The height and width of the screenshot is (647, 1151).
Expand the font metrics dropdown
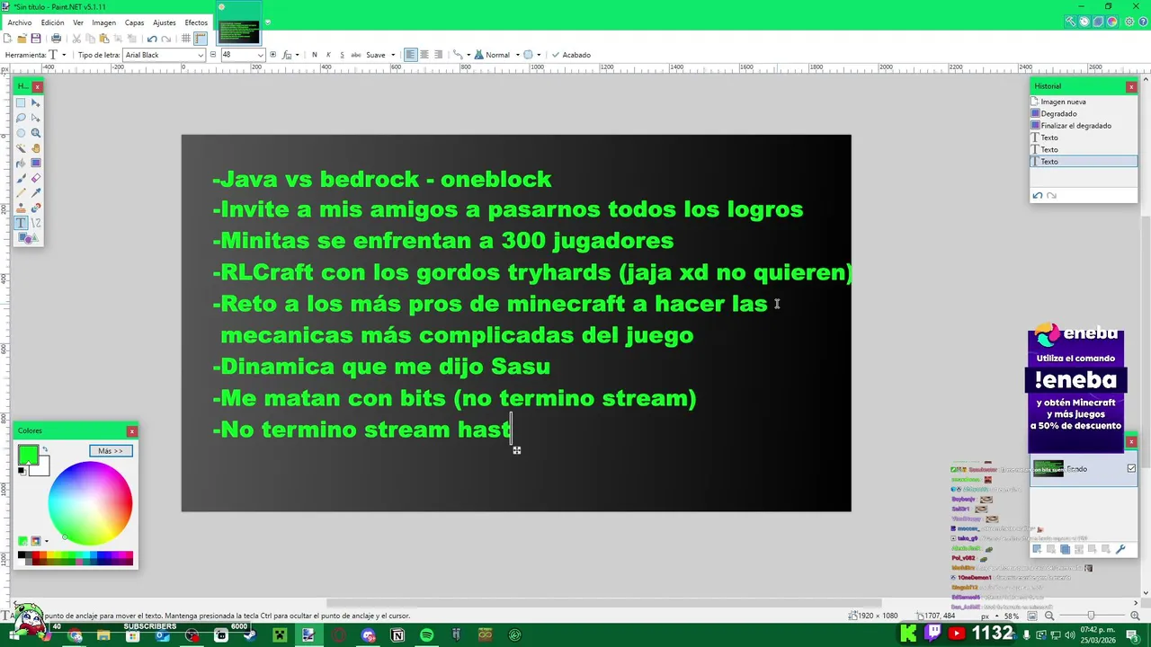click(x=290, y=55)
